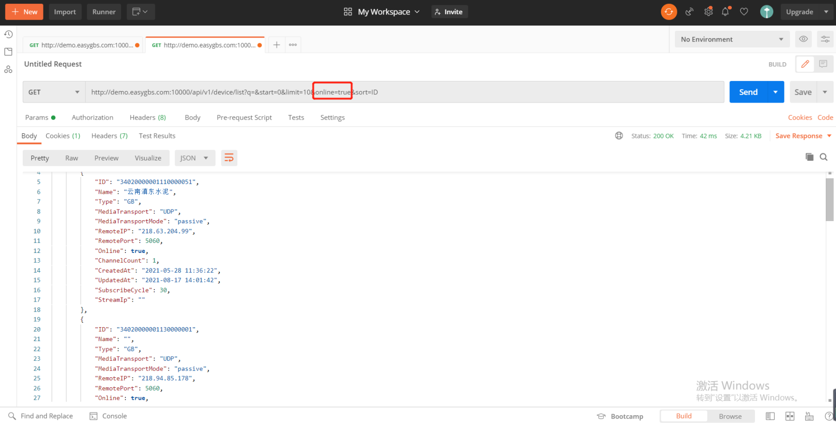The width and height of the screenshot is (836, 423).
Task: Open the Pre-request Script tab
Action: pos(244,118)
